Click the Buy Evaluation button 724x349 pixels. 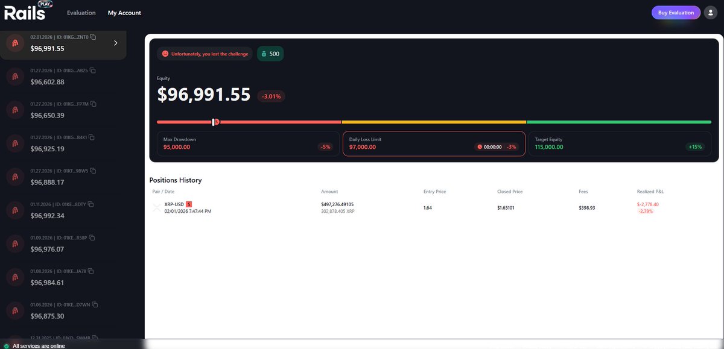coord(676,12)
